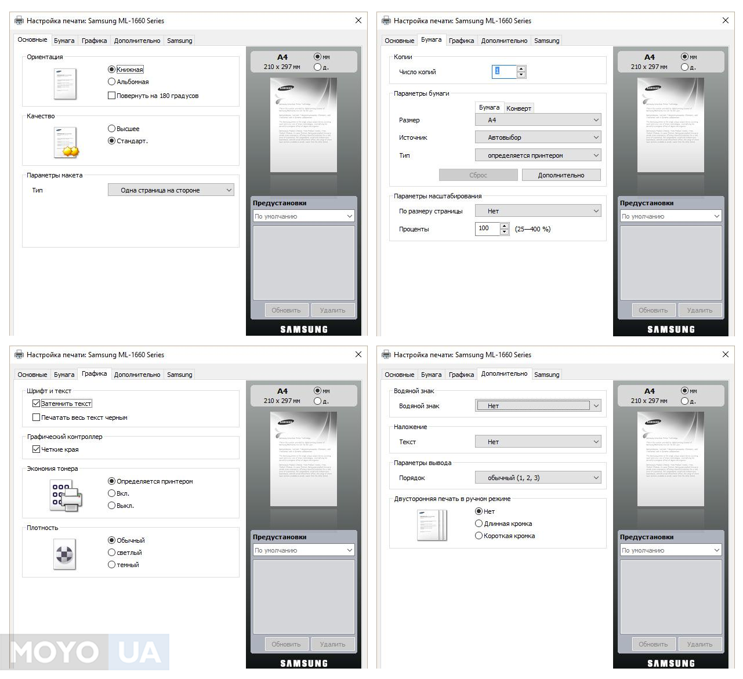Select Альбомная orientation
The height and width of the screenshot is (679, 743).
click(x=128, y=82)
